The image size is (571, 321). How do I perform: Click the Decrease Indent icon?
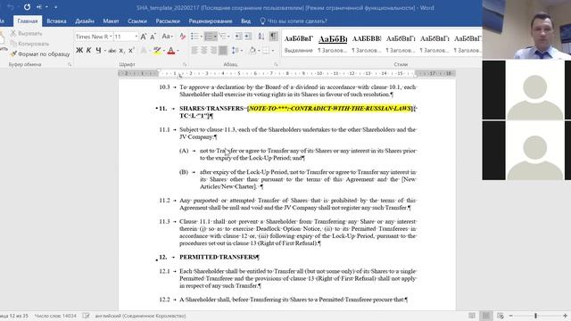pyautogui.click(x=238, y=37)
